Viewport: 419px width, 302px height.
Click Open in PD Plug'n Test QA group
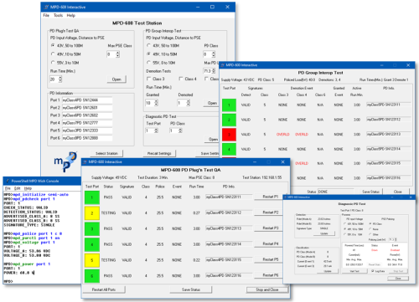(116, 79)
